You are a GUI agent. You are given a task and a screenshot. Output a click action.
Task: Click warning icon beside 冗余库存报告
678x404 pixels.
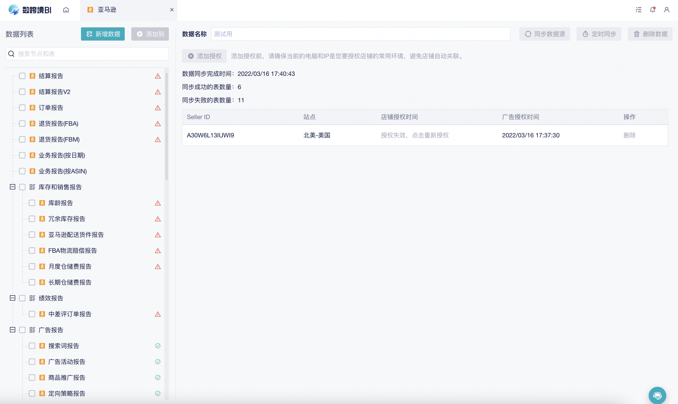[x=158, y=219]
